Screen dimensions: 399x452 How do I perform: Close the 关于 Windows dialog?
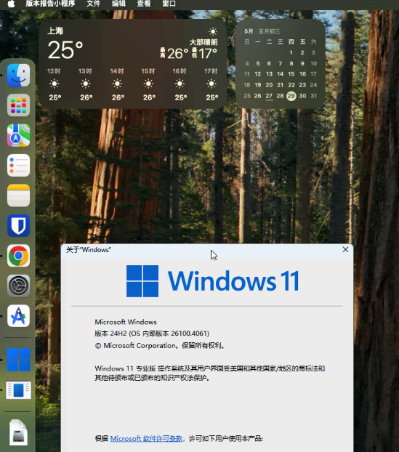[345, 249]
